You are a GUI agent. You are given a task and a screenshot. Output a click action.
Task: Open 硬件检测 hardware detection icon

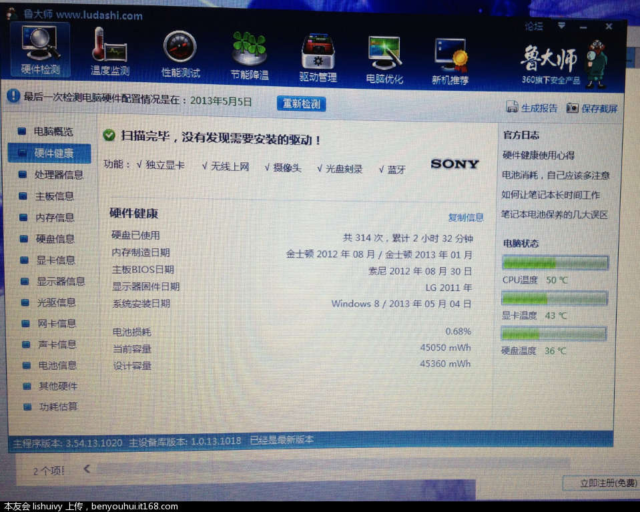40,50
